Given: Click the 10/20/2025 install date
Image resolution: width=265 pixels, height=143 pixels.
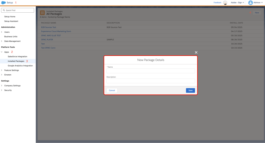Looking at the screenshot, I should pyautogui.click(x=237, y=44).
